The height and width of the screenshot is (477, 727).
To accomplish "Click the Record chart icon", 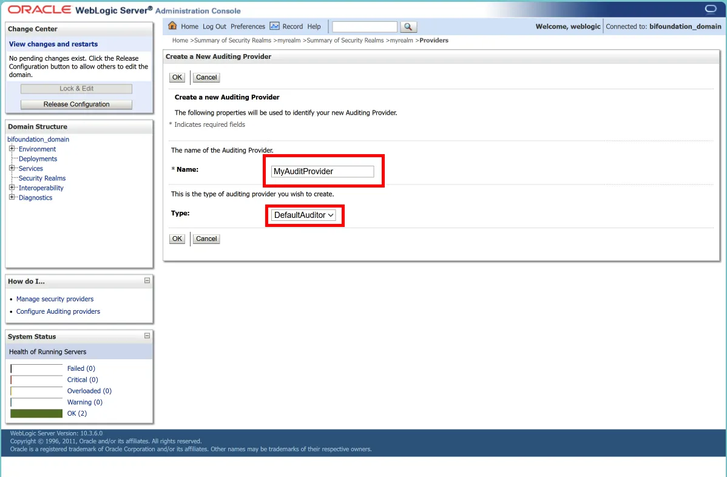I will coord(274,26).
